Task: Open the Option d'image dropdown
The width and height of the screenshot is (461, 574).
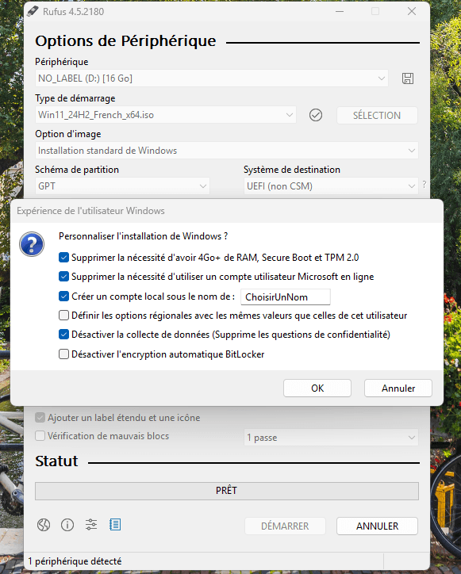Action: 226,151
